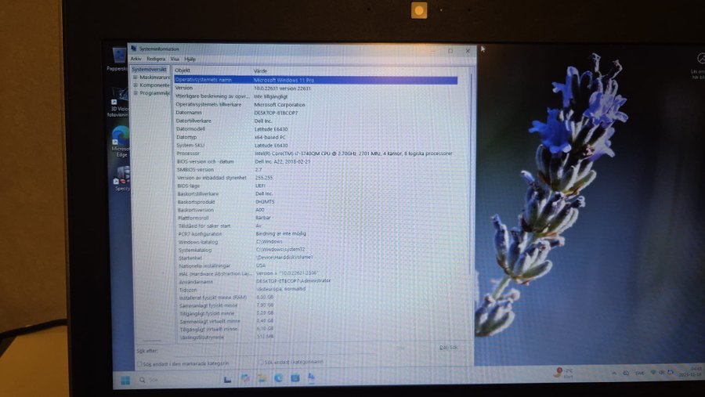
Task: Expand the Maskinvaruresurser tree node
Action: 136,78
